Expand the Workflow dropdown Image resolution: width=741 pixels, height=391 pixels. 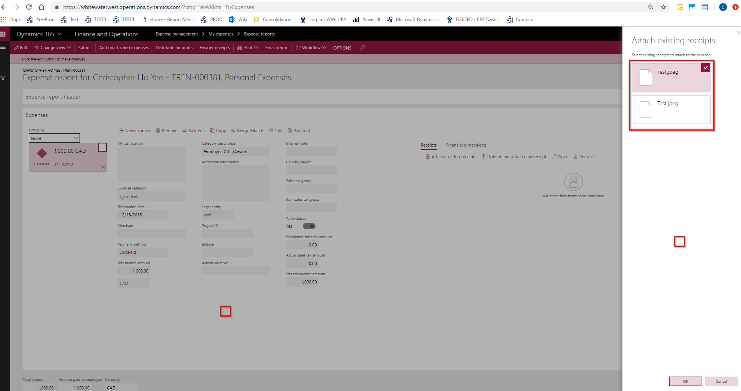(311, 48)
